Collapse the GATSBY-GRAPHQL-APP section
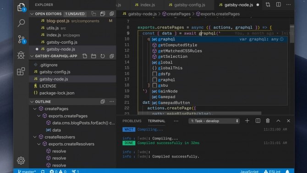 32,56
